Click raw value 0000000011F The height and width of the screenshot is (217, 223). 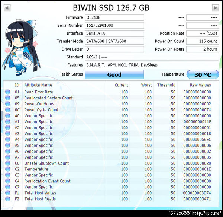tap(197, 122)
